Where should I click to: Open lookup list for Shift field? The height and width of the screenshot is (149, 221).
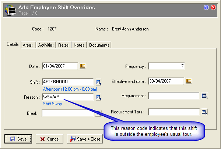click(99, 82)
